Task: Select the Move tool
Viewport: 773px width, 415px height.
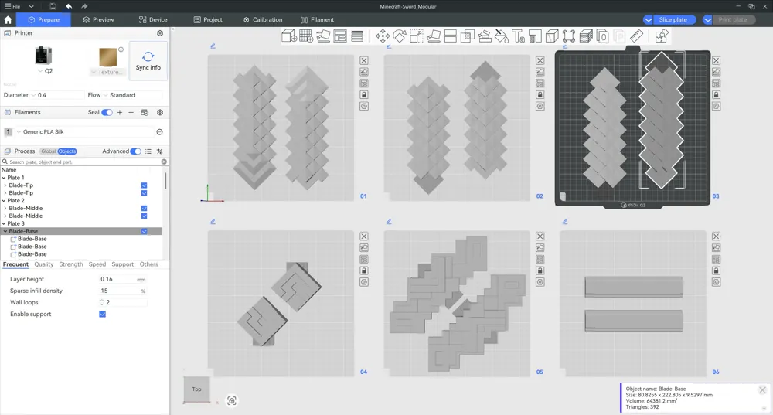Action: tap(383, 36)
